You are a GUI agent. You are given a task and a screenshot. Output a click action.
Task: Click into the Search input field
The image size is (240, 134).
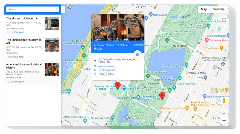pos(33,9)
